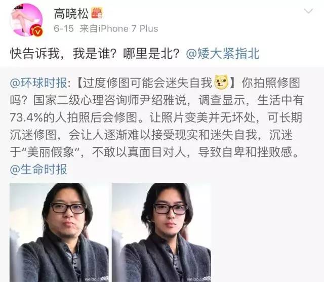Open the post options chevron menu
This screenshot has height=282, width=324.
[308, 11]
